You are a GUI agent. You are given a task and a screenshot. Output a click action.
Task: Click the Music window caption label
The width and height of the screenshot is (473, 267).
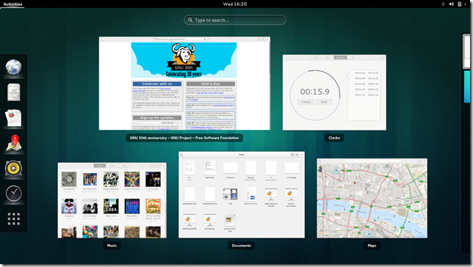pos(112,245)
